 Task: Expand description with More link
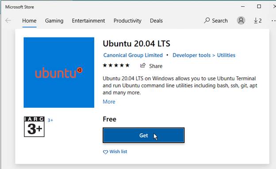click(x=109, y=101)
